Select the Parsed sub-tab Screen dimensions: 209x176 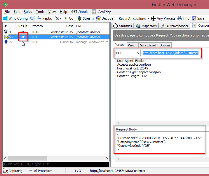tap(120, 45)
